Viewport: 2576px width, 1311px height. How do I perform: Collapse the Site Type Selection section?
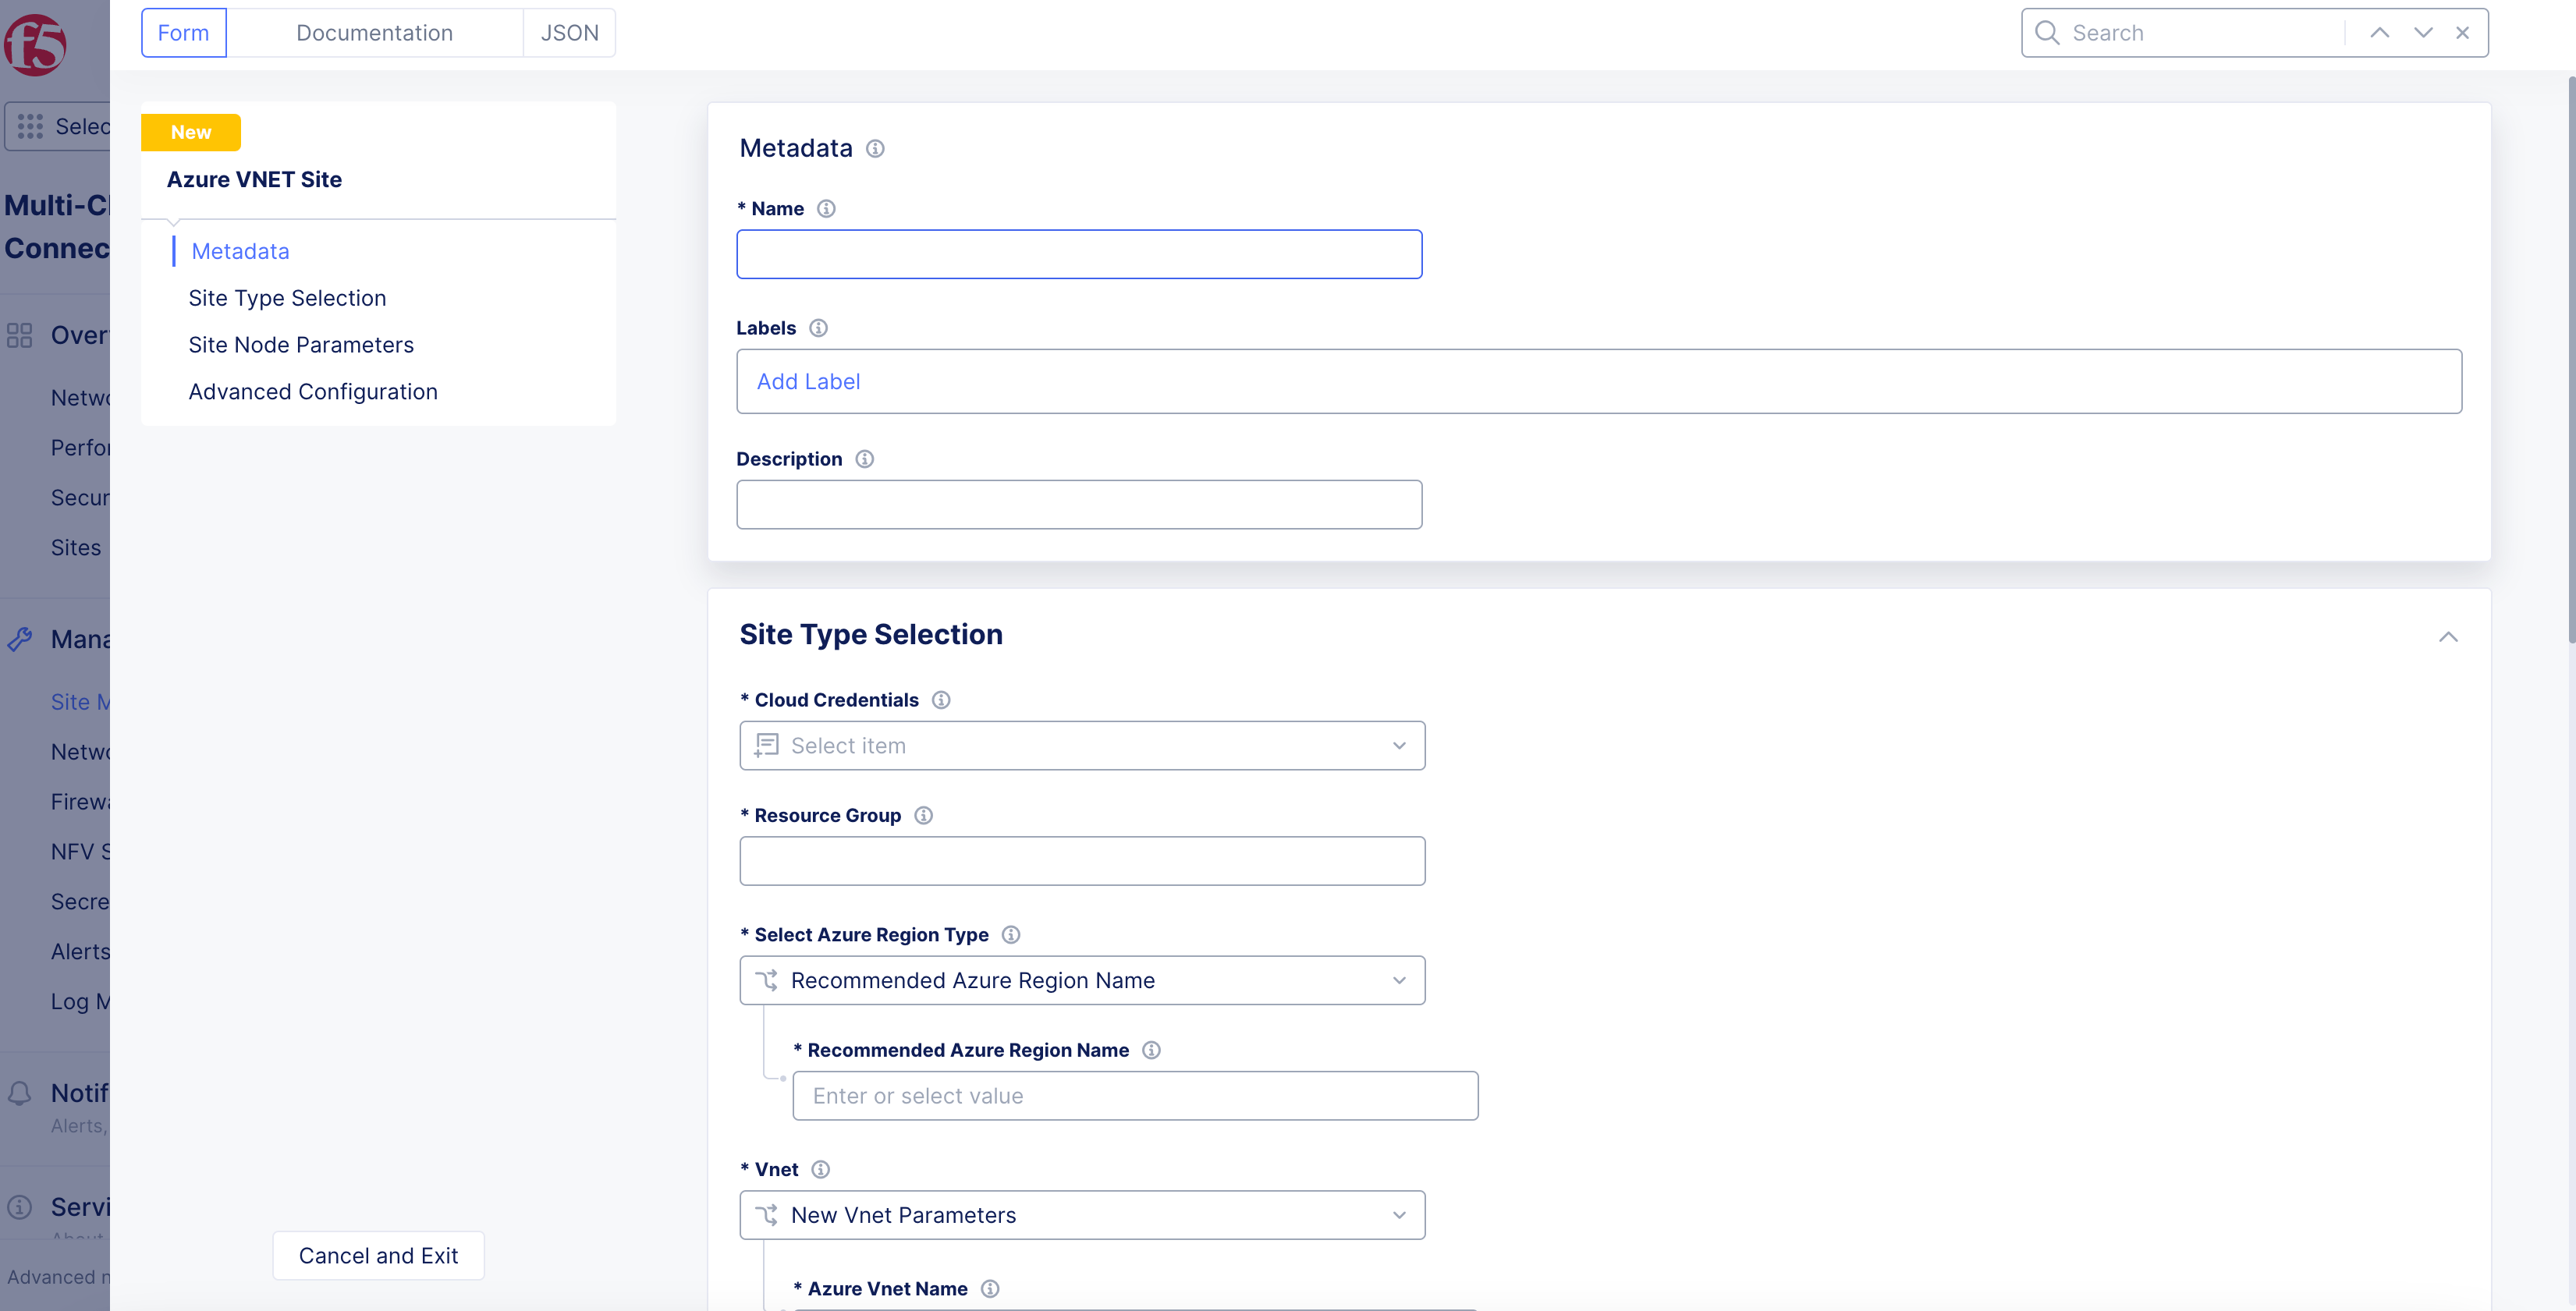point(2449,637)
